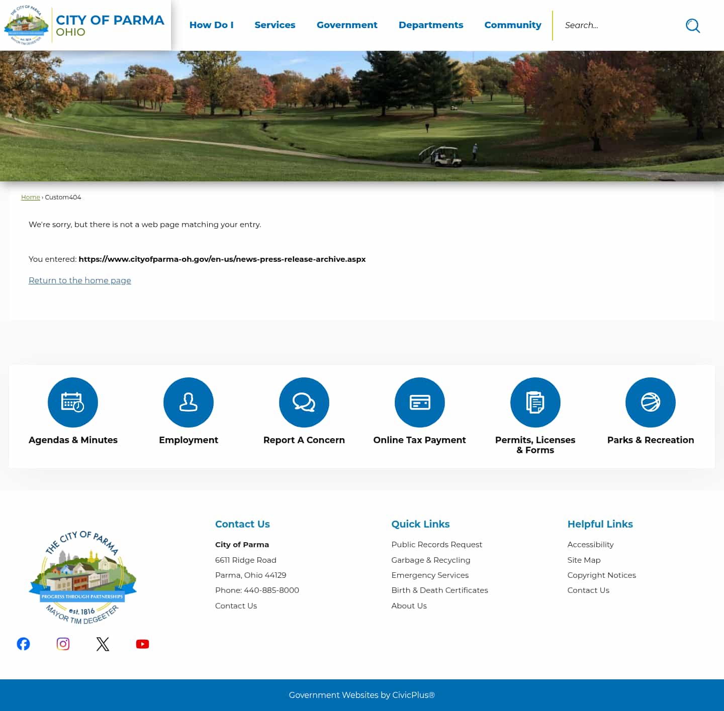Click the Report A Concern chat icon
The image size is (724, 711).
pyautogui.click(x=304, y=402)
